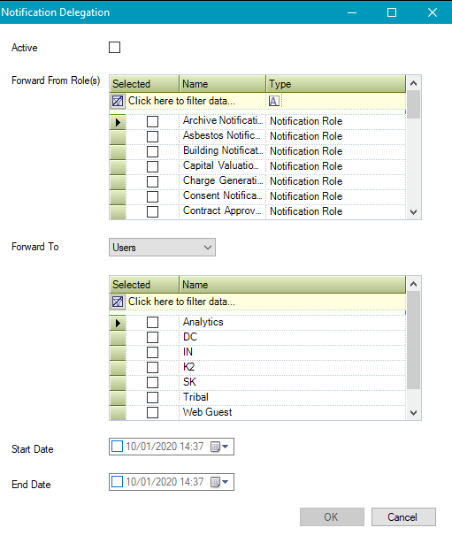Enable the Active checkbox

(x=115, y=47)
